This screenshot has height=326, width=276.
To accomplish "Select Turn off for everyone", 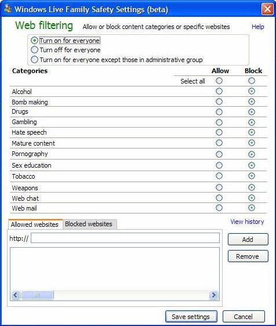I will pos(35,50).
